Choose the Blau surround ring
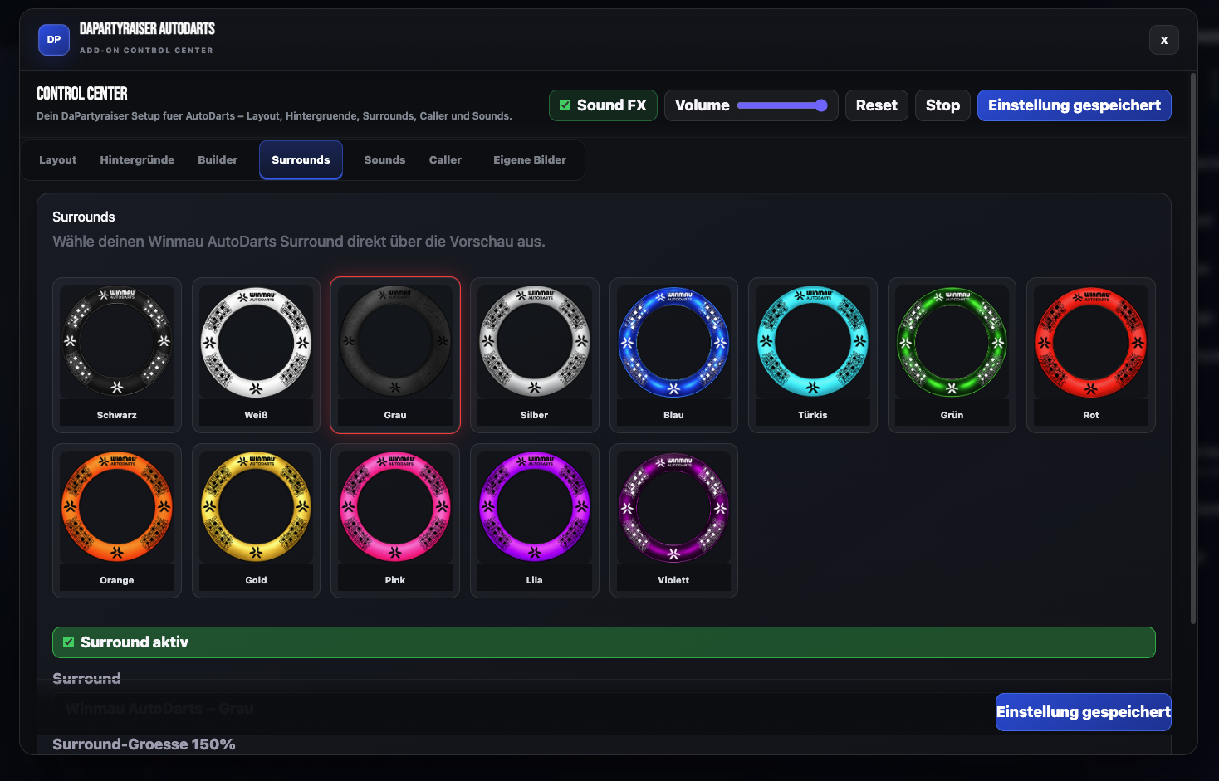Viewport: 1219px width, 781px height. click(673, 355)
